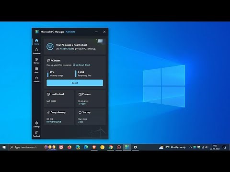Open Feedback in PC Manager sidebar
Screen dimensions: 230x172
(36, 134)
